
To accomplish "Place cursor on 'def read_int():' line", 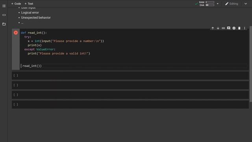I will (33, 33).
